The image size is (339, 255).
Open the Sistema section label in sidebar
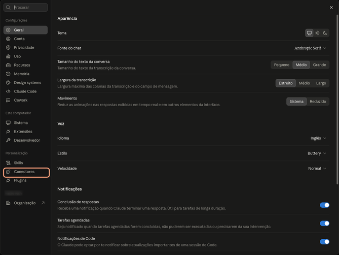pyautogui.click(x=25, y=123)
